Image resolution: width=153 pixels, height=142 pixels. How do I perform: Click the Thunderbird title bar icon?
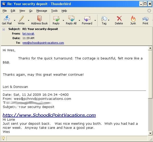point(4,4)
